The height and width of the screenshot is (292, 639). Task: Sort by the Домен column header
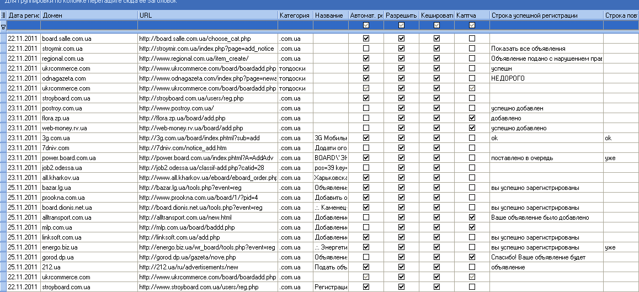click(x=89, y=15)
